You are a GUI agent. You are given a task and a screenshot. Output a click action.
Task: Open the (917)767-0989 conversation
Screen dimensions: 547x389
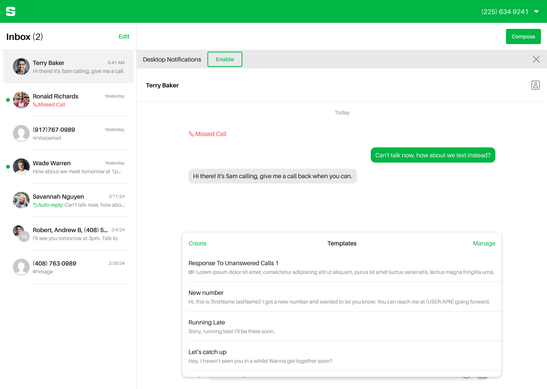(68, 133)
